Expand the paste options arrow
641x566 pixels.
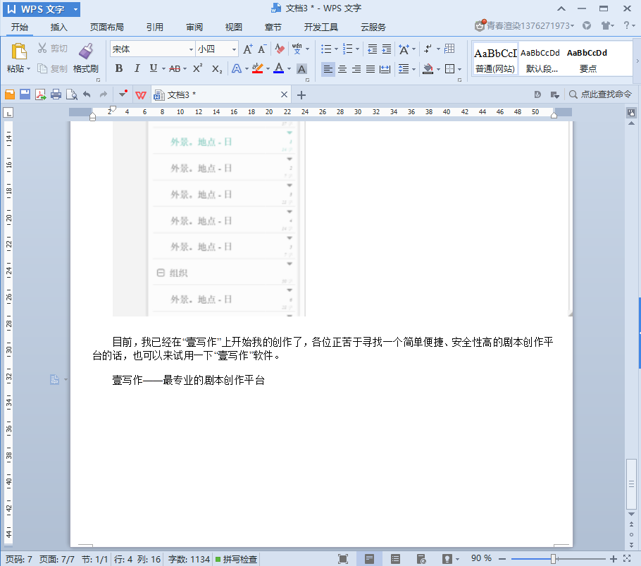28,68
